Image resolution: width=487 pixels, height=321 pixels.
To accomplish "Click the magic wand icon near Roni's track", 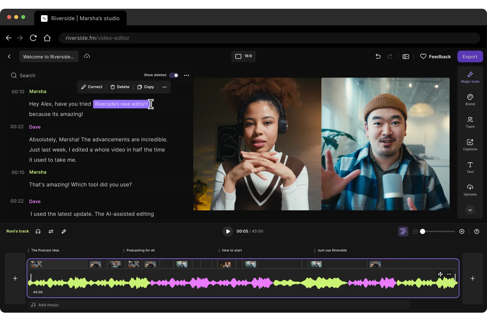I will pos(64,231).
